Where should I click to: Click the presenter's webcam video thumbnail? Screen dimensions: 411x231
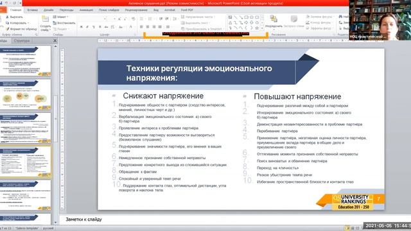tap(380, 20)
